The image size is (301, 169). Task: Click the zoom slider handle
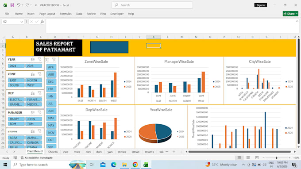pos(277,157)
